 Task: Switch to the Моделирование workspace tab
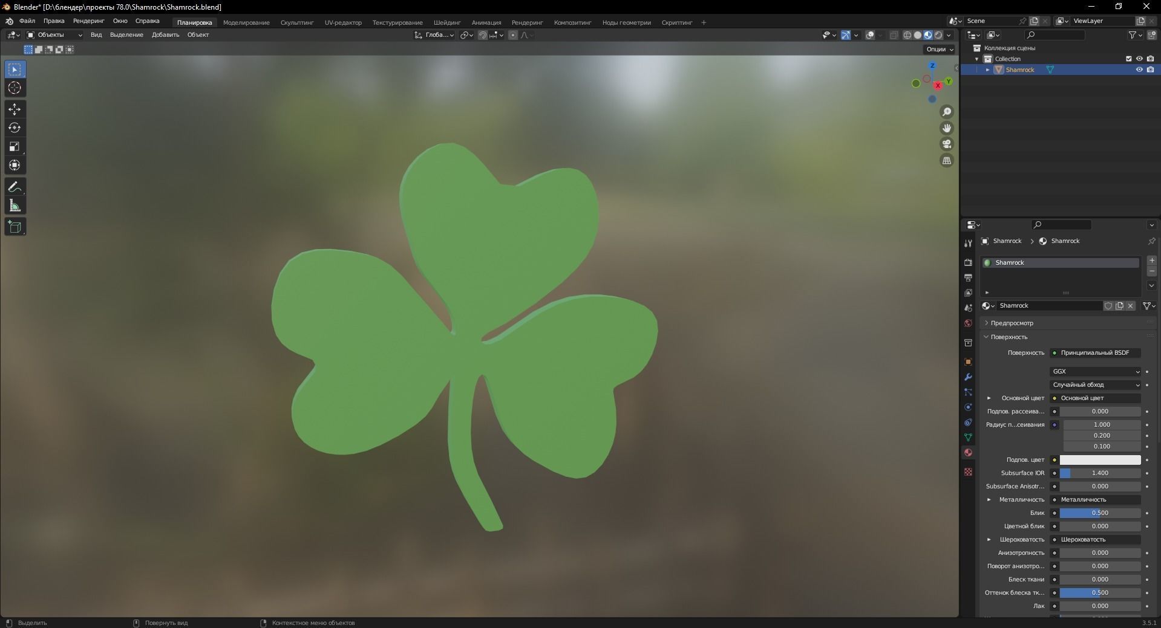tap(246, 22)
